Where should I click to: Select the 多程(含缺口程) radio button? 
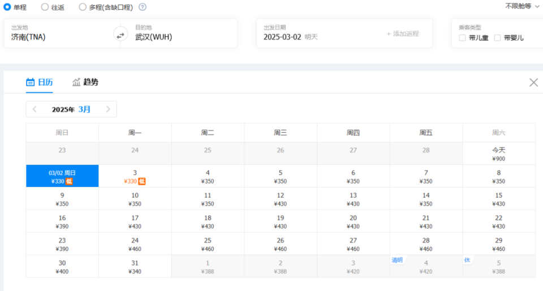click(83, 7)
